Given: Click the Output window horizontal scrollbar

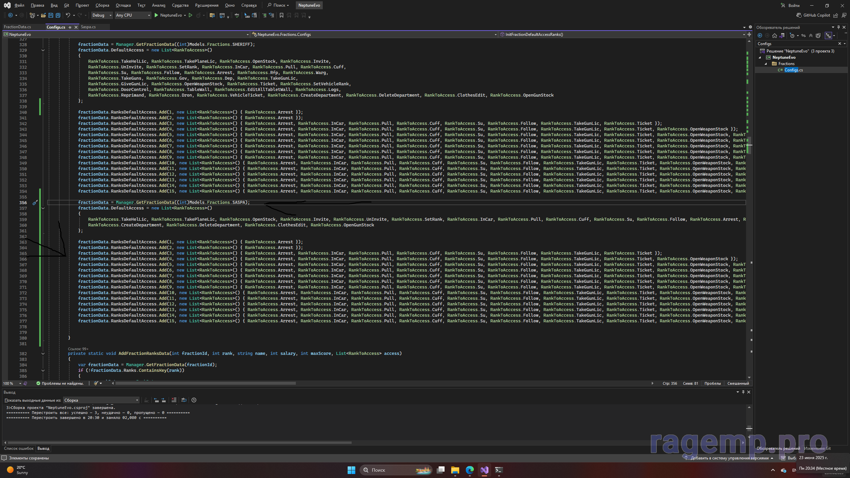Looking at the screenshot, I should pyautogui.click(x=179, y=442).
